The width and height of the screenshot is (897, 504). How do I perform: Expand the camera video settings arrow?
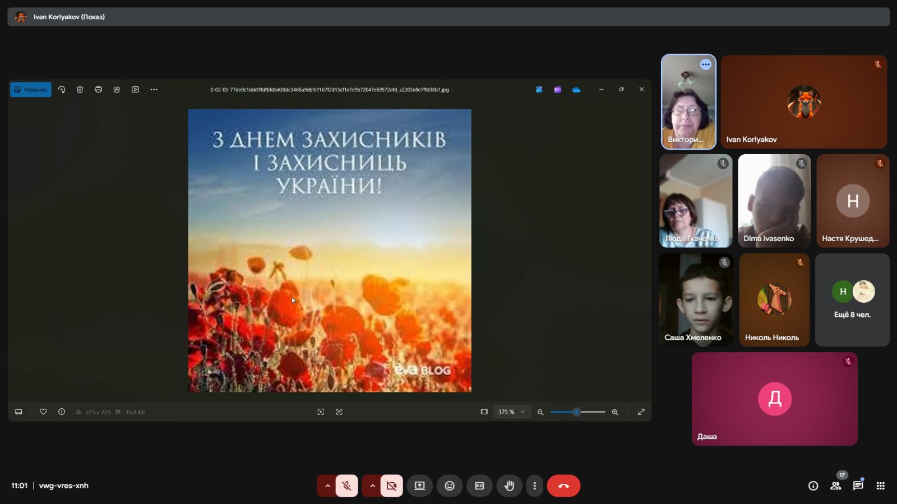[x=372, y=485]
